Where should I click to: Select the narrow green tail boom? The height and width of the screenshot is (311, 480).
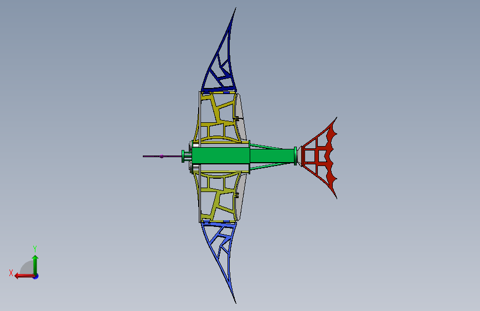(x=272, y=156)
